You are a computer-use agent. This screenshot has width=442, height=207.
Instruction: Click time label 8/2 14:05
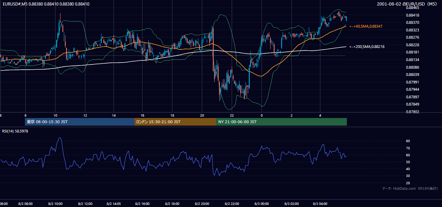tap(114, 204)
